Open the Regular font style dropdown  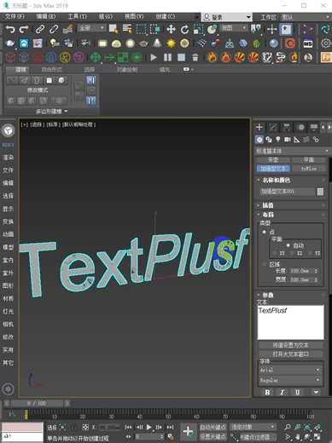tap(290, 380)
